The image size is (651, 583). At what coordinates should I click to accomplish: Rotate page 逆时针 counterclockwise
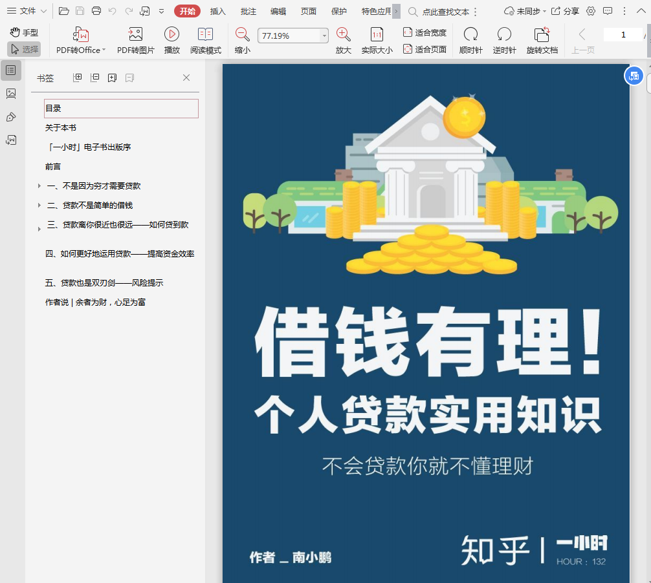[x=505, y=40]
